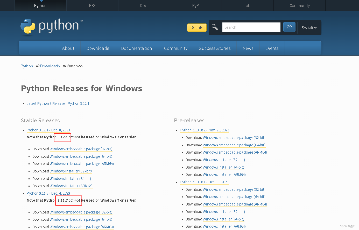This screenshot has width=359, height=230.
Task: Click the 'Stable Releases' heading text
Action: click(x=40, y=121)
